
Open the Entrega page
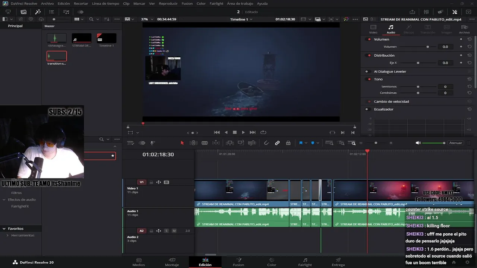tap(338, 262)
